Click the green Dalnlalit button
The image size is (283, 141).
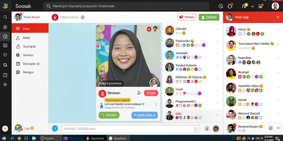(x=209, y=17)
